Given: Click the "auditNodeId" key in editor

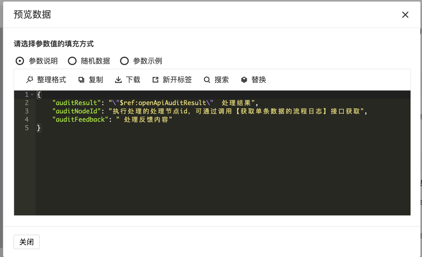Looking at the screenshot, I should point(76,111).
